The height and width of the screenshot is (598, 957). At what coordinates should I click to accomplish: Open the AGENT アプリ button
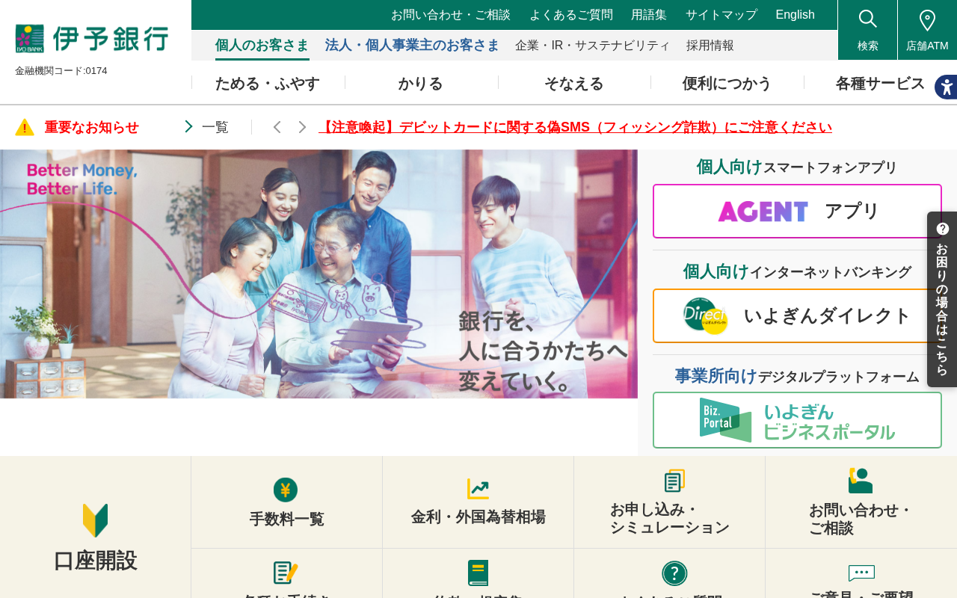click(x=797, y=212)
